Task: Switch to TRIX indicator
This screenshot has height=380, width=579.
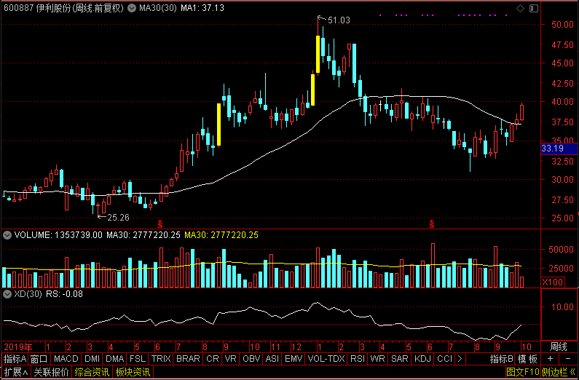Action: tap(161, 359)
